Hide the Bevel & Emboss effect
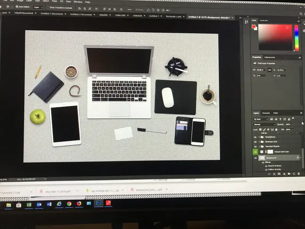Screen dimensions: 305x229 point(266,166)
